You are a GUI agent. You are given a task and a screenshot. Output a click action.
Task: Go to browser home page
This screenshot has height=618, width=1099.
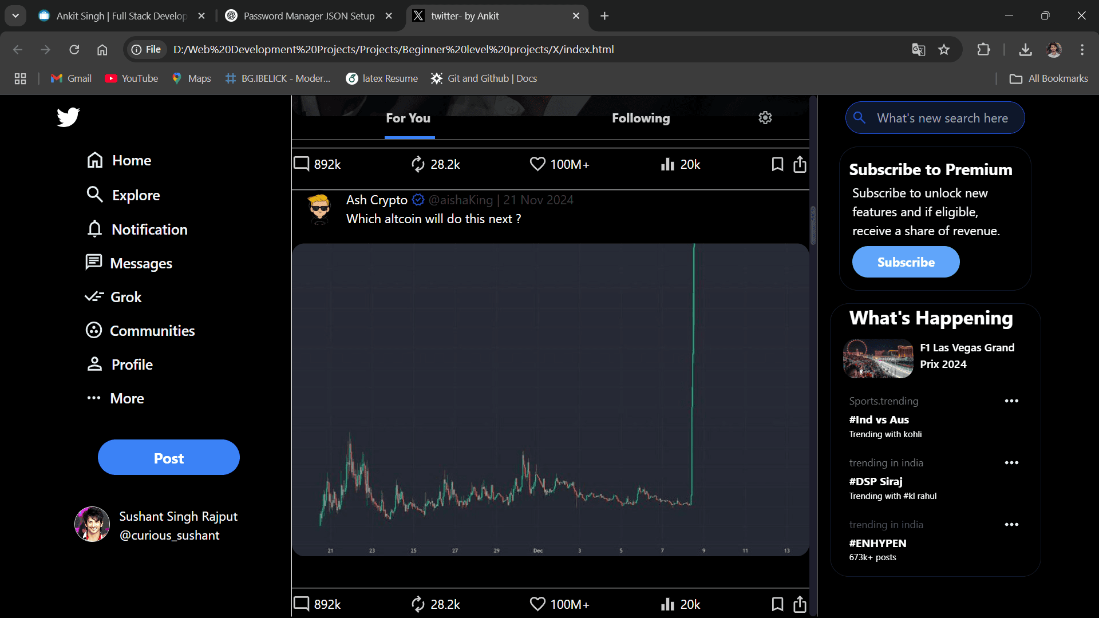click(102, 50)
